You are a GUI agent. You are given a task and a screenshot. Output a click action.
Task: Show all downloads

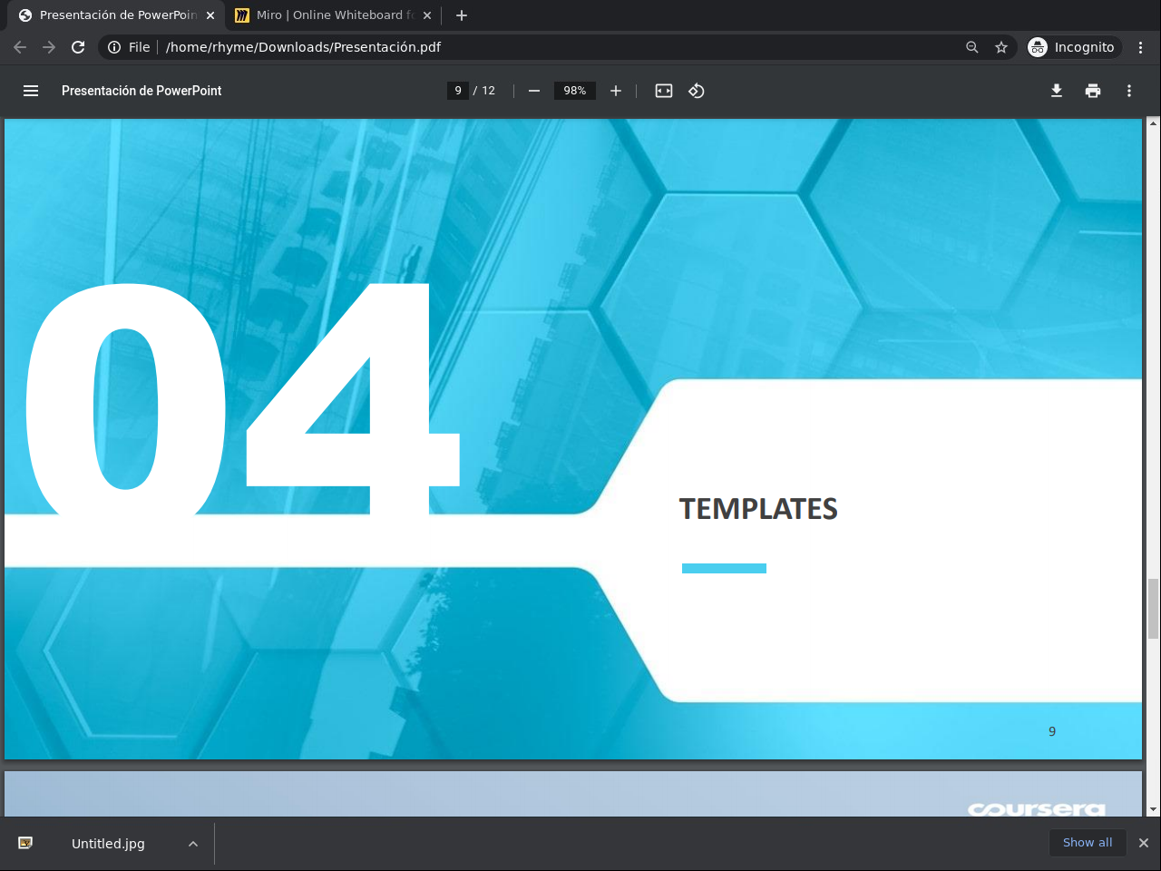coord(1088,843)
